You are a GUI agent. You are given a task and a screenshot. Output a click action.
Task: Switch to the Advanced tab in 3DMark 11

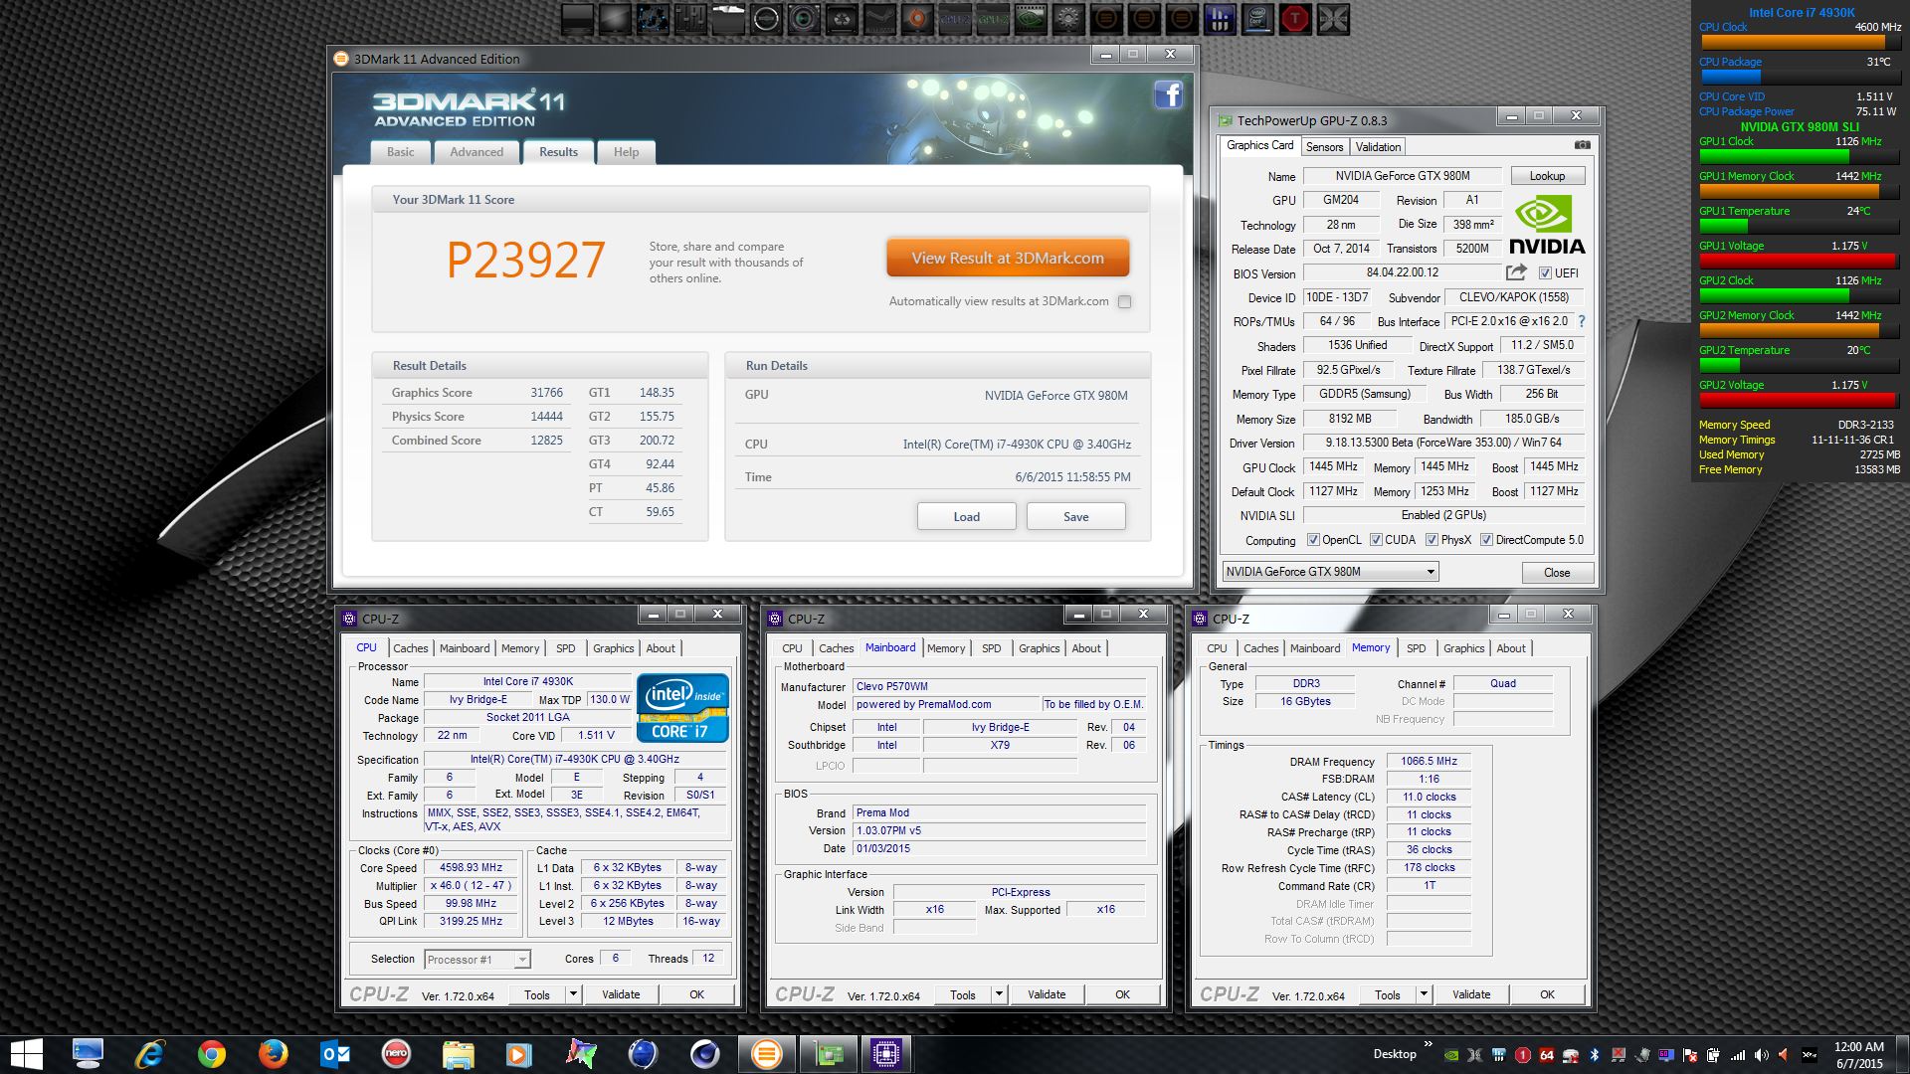(x=477, y=152)
